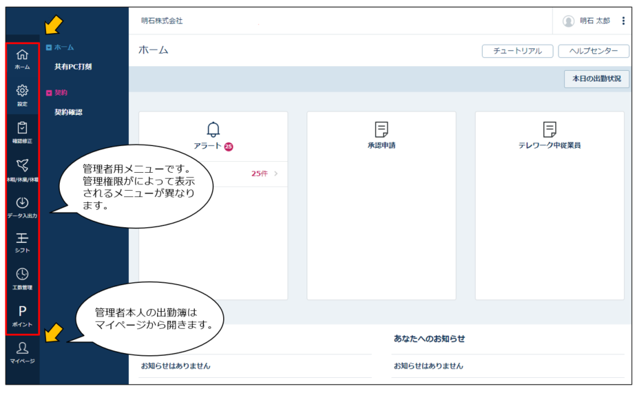Click the テレワーク中従業員 document icon
Viewport: 637px width, 393px height.
point(550,129)
